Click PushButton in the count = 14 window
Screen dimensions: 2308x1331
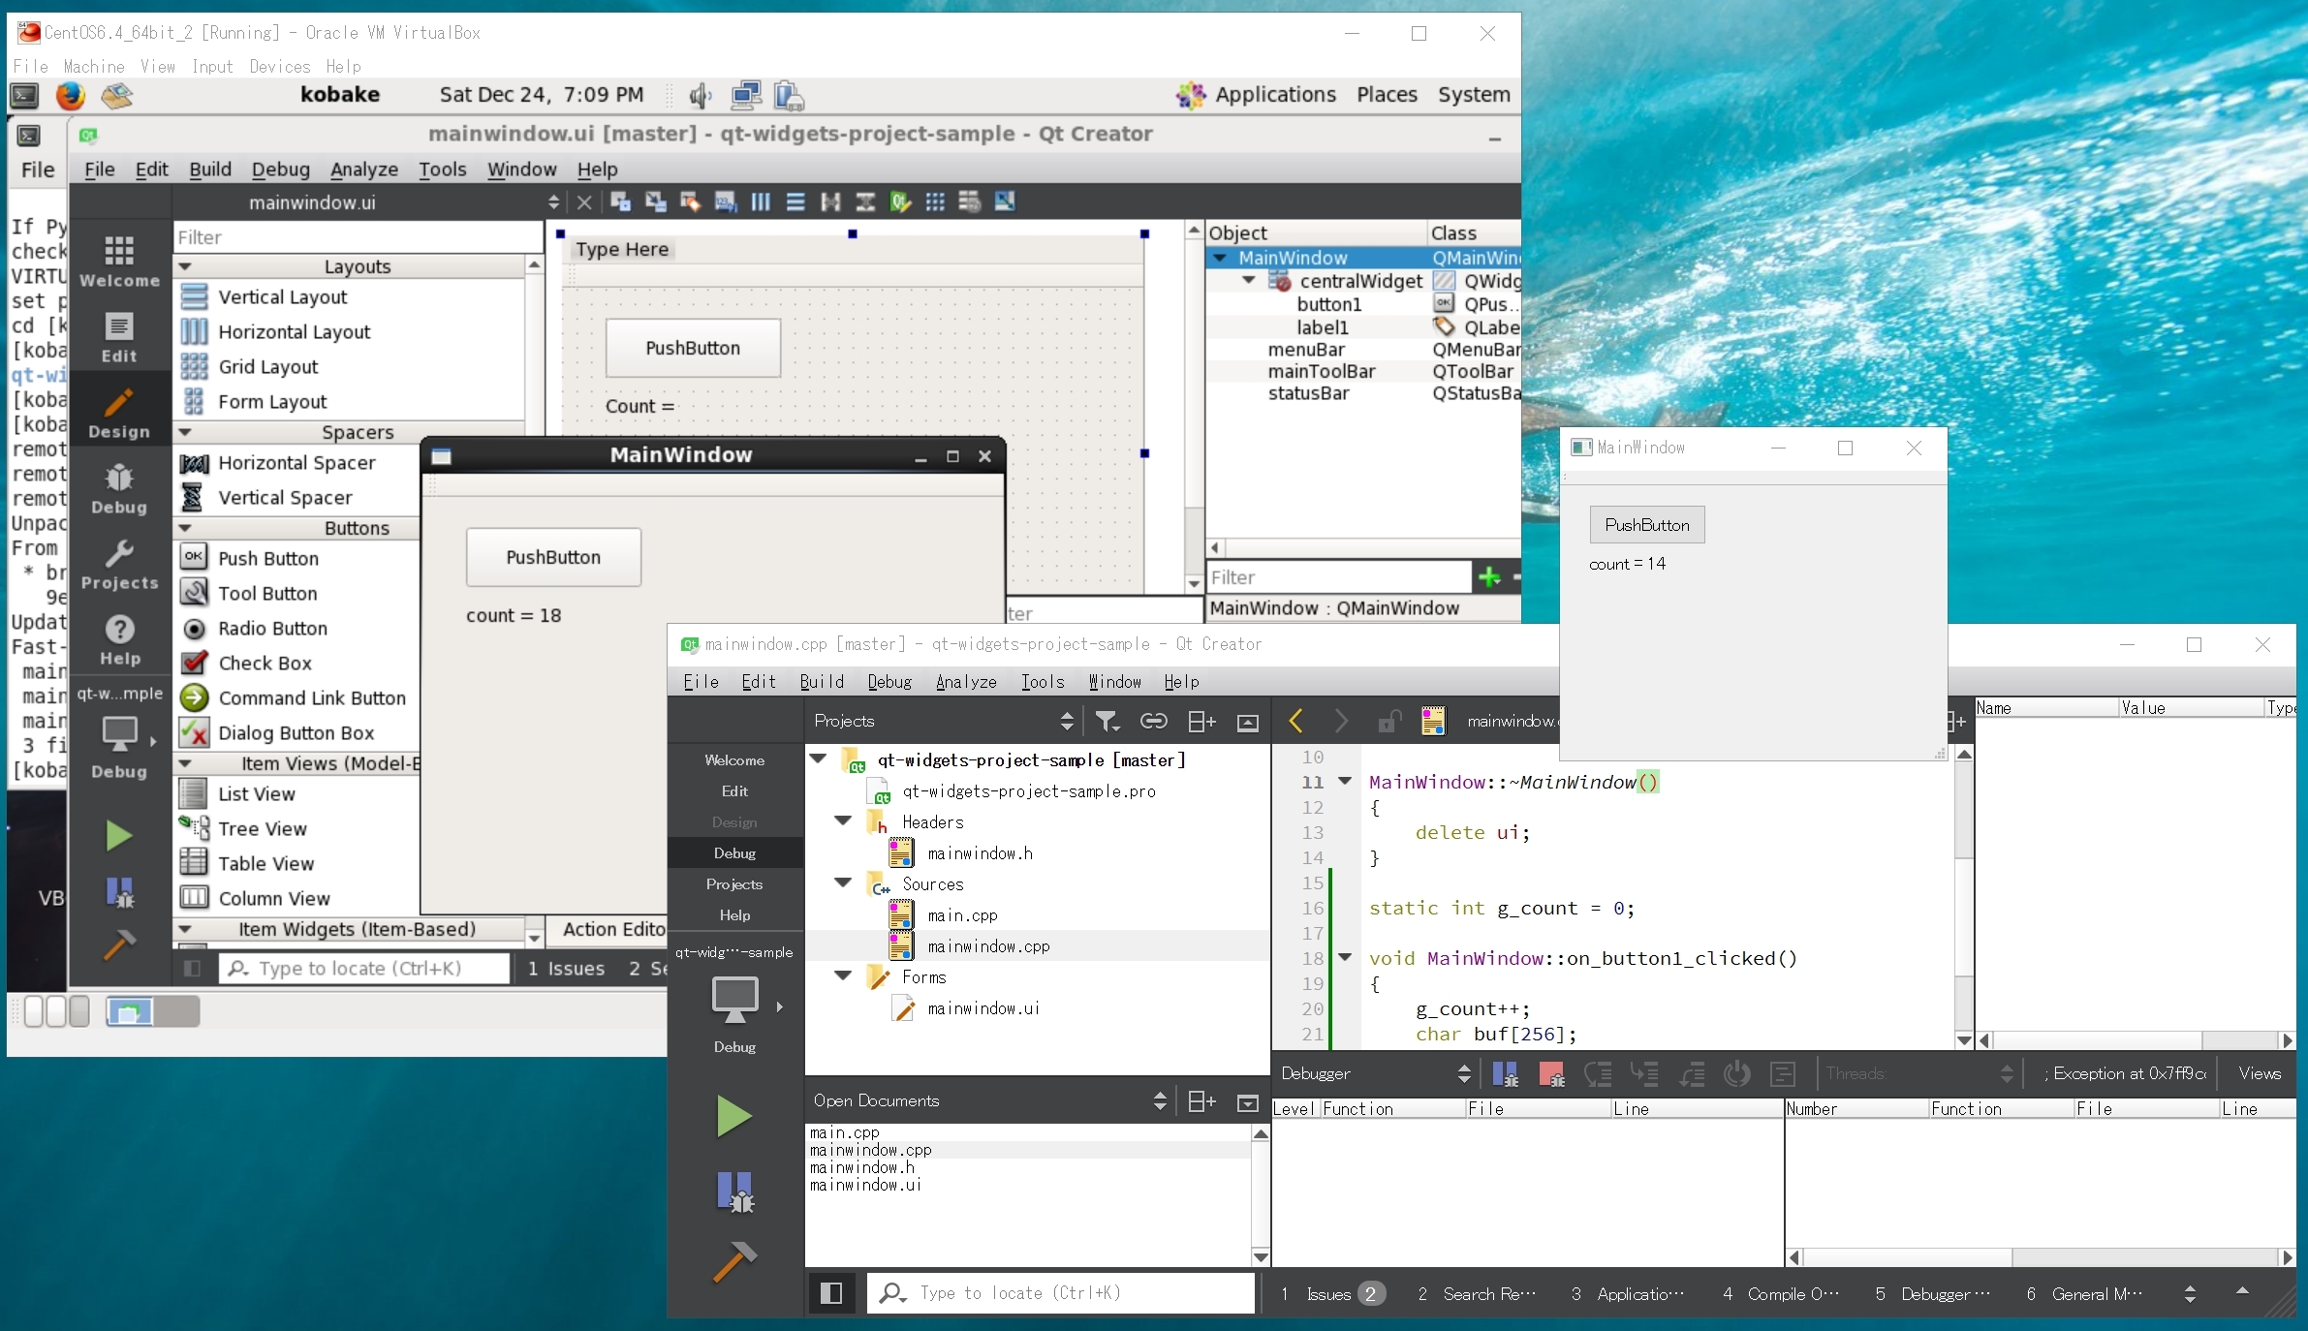(x=1646, y=525)
